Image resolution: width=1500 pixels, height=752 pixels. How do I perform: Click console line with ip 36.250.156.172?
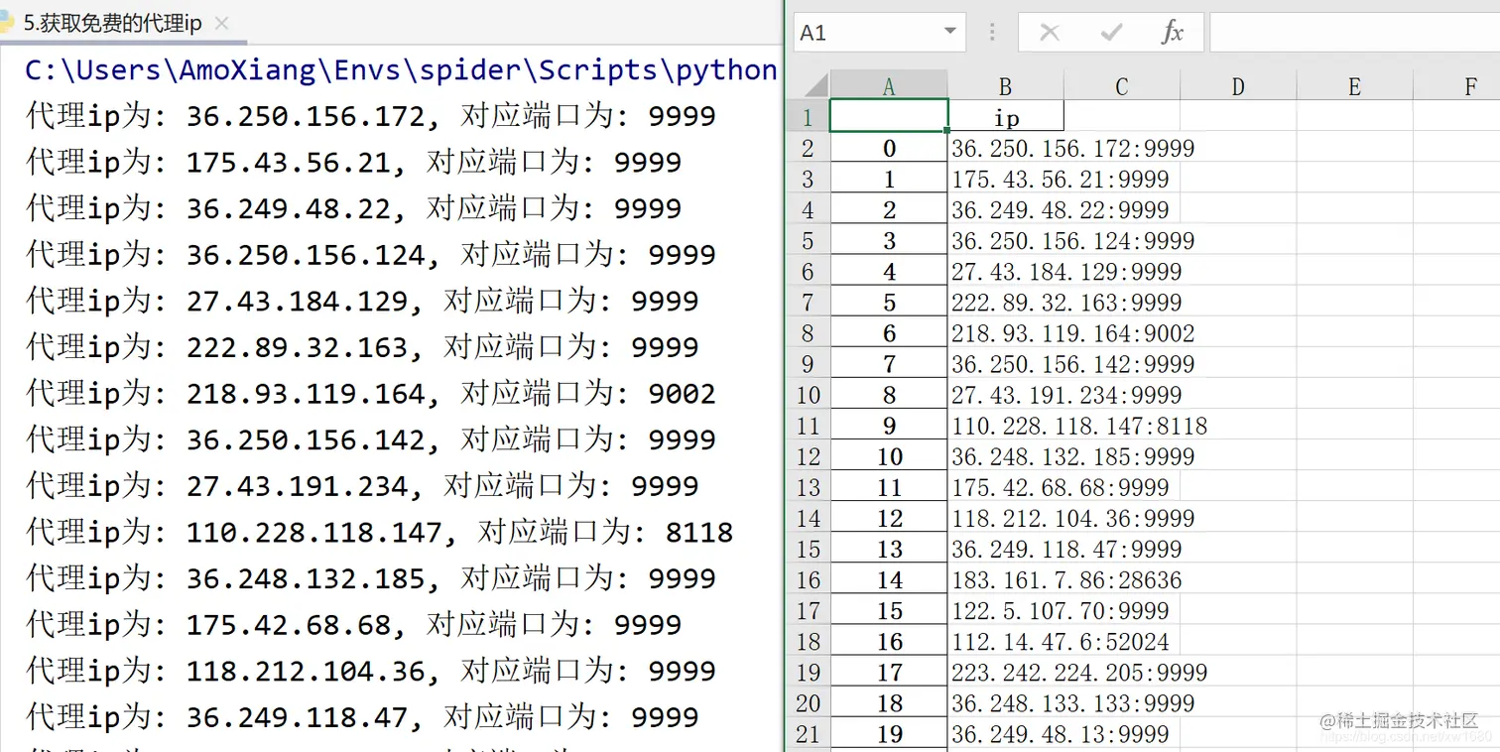(370, 116)
